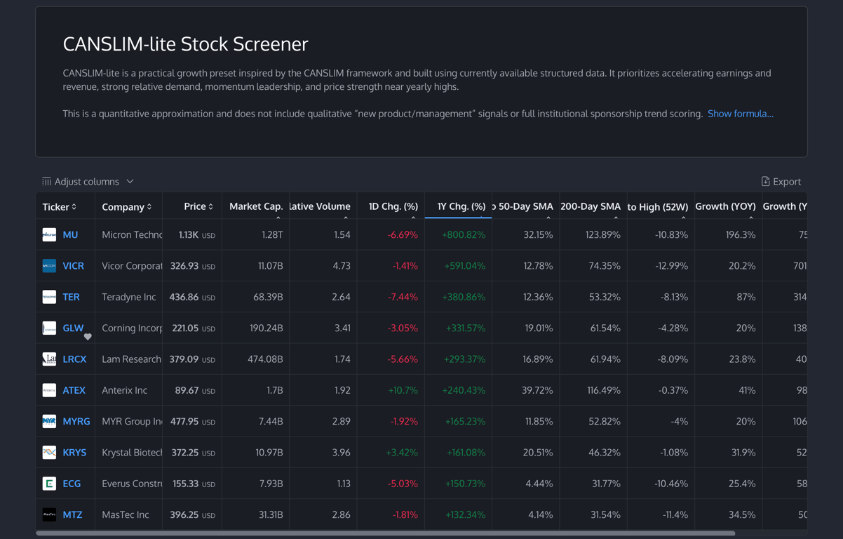Click the MasTec Inc company name
843x539 pixels.
[126, 514]
